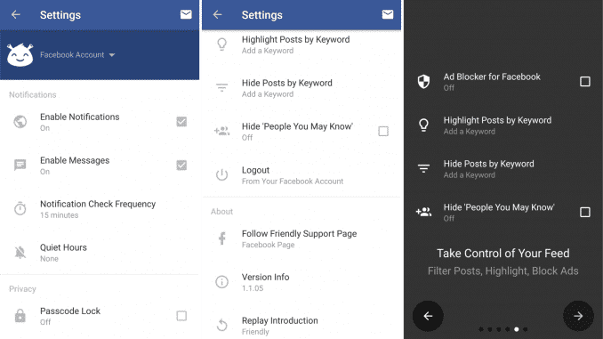Enable the Passcode Lock checkbox
This screenshot has width=603, height=339.
pyautogui.click(x=181, y=316)
